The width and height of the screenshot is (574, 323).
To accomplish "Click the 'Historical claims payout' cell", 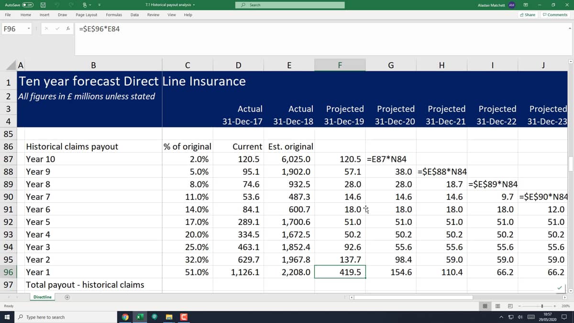I will pyautogui.click(x=93, y=146).
